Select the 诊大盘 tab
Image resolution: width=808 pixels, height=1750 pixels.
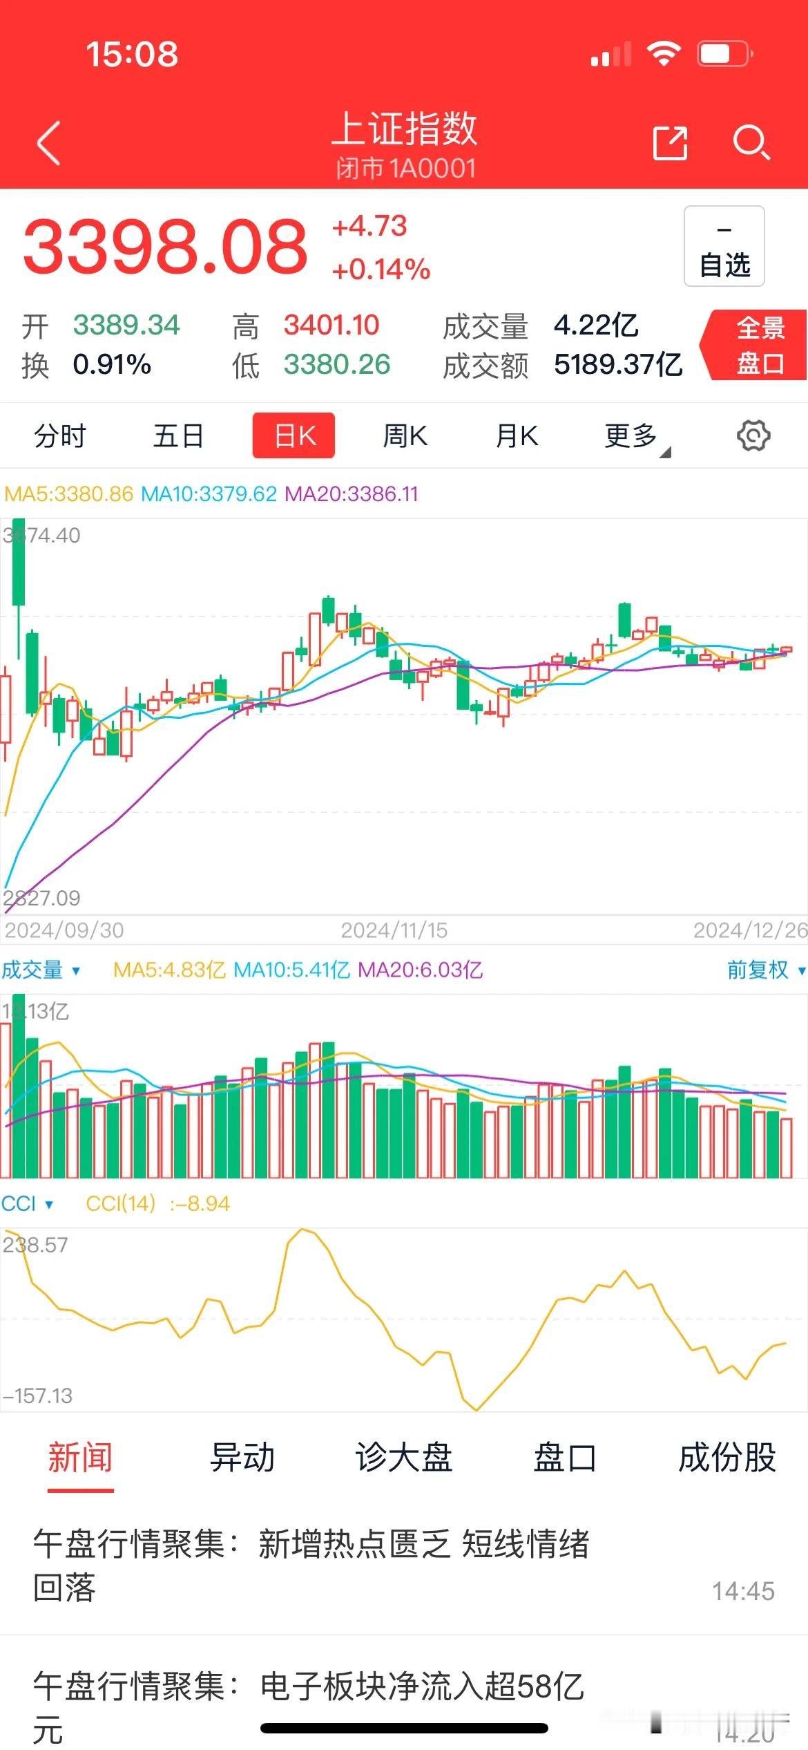404,1458
